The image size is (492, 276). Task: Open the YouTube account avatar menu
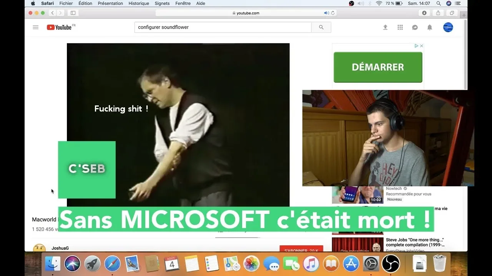tap(448, 27)
